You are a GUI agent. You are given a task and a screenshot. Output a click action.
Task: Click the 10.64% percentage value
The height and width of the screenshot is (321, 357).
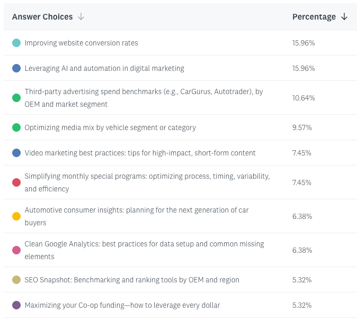click(304, 98)
